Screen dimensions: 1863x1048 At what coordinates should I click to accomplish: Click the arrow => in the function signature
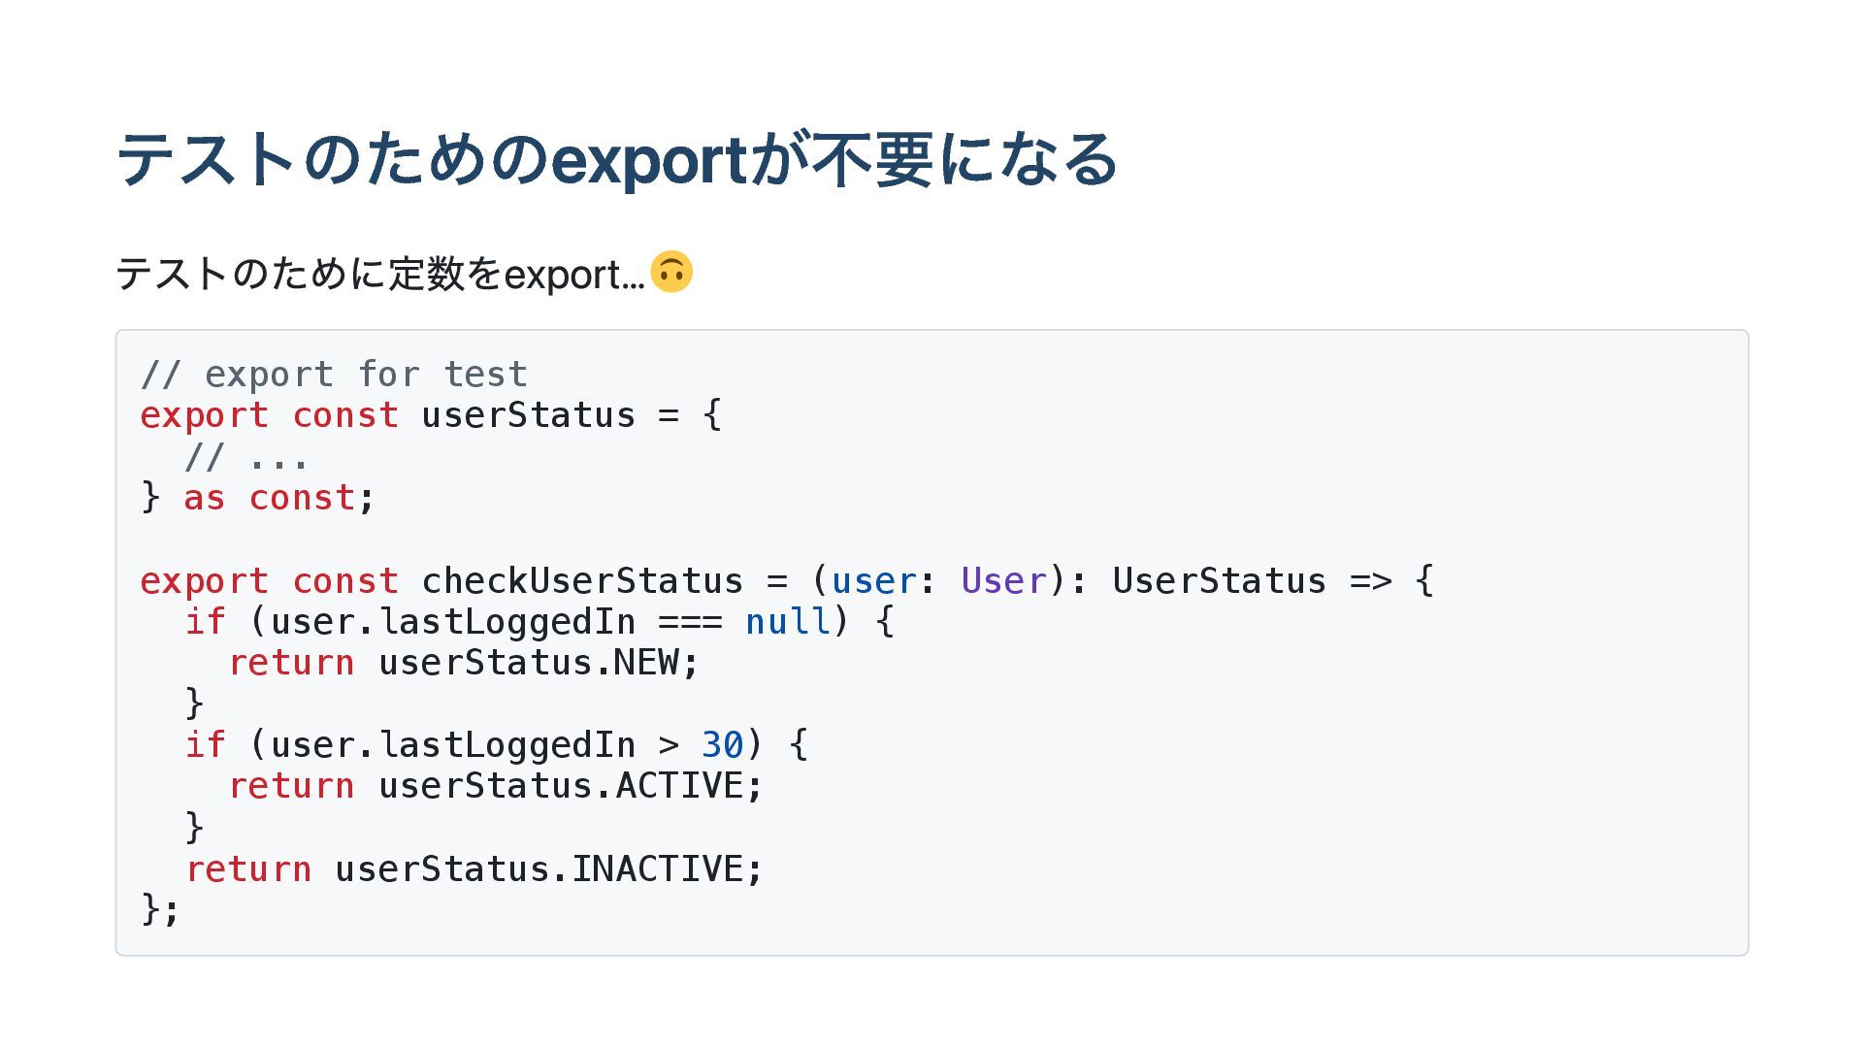click(x=1370, y=580)
